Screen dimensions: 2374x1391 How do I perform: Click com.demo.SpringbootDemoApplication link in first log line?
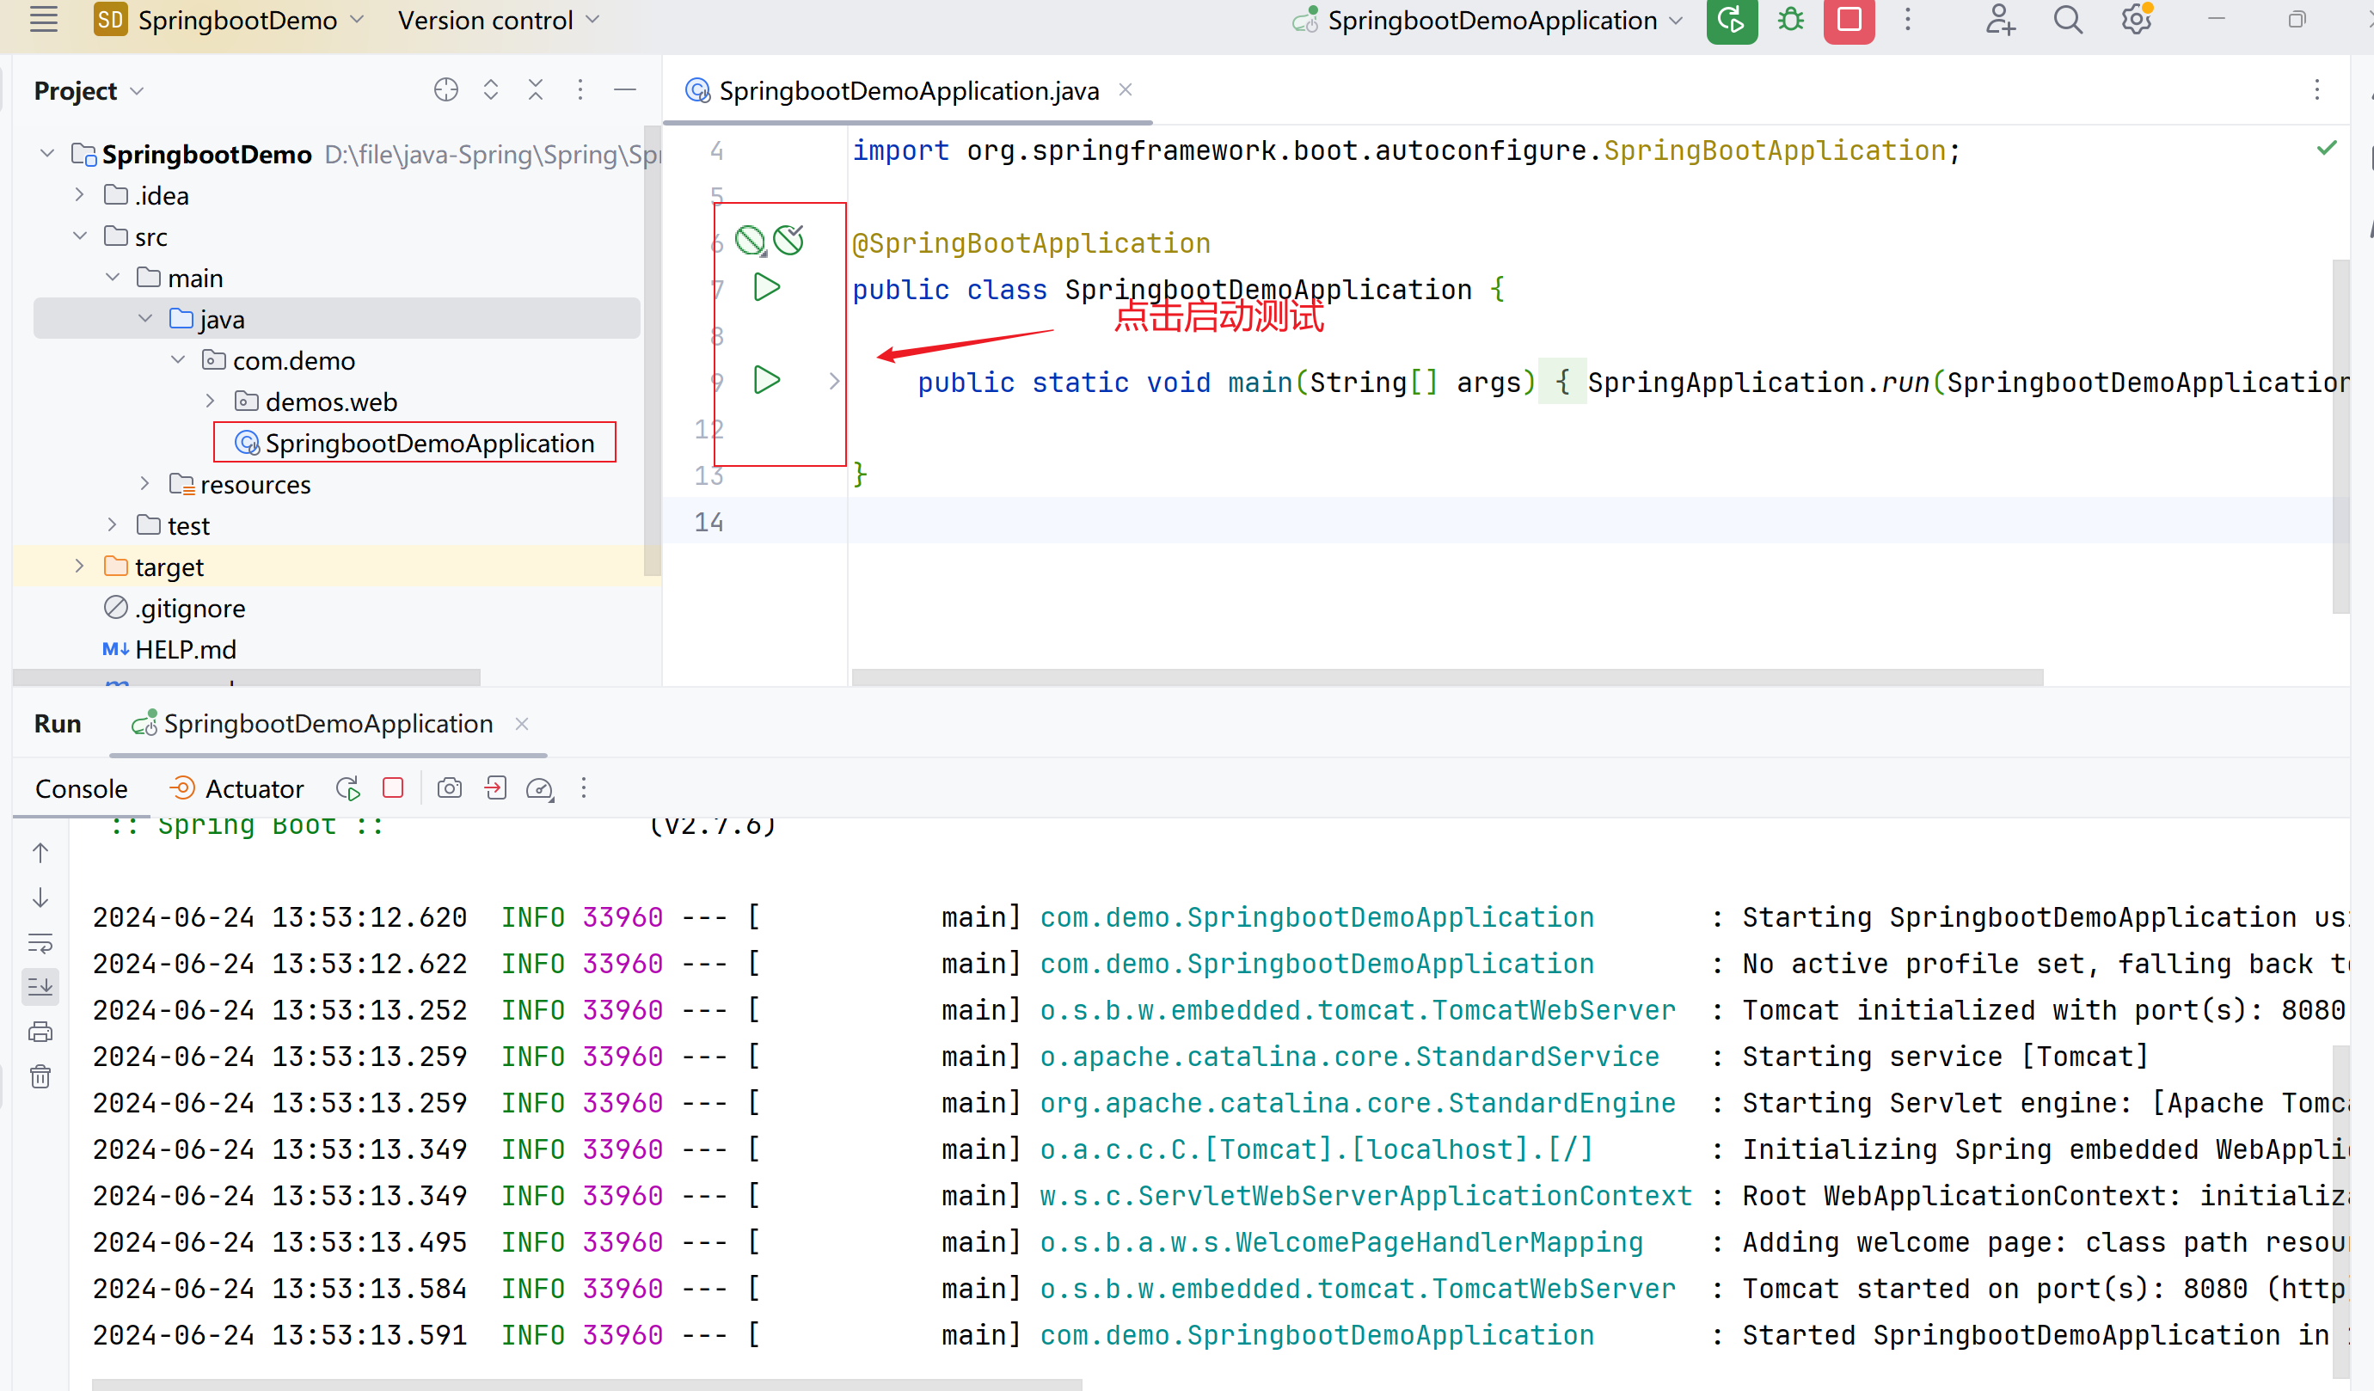click(1316, 917)
